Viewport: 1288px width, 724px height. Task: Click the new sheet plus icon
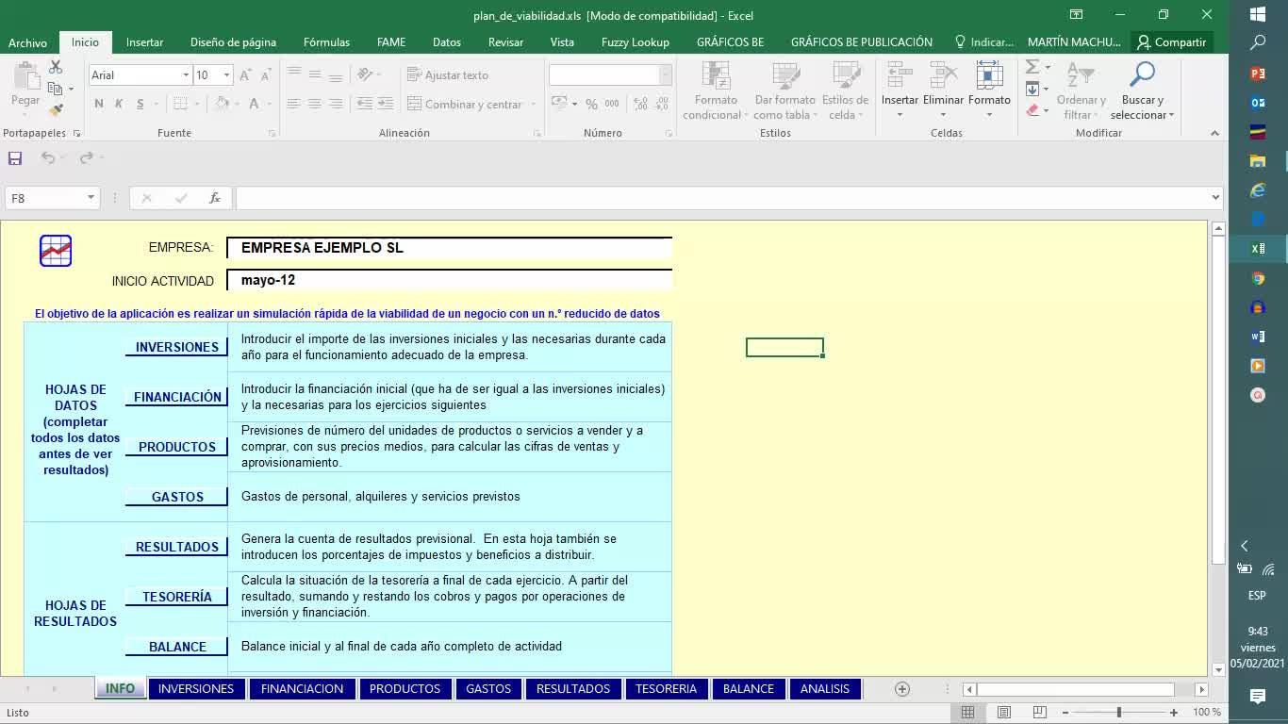click(x=901, y=689)
